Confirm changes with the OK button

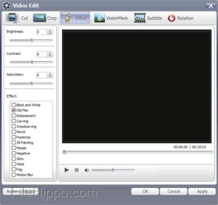point(145,192)
